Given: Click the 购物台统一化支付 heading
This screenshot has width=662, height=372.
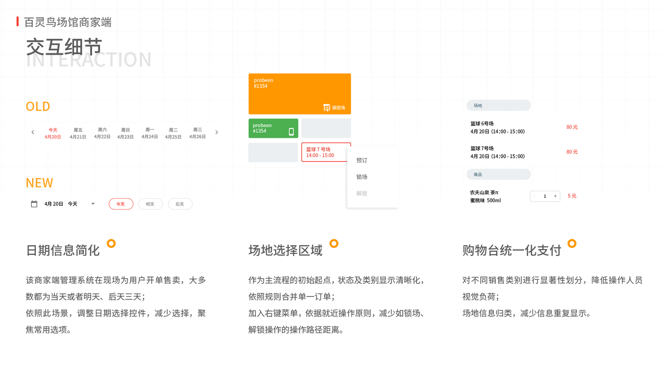Looking at the screenshot, I should pyautogui.click(x=512, y=250).
